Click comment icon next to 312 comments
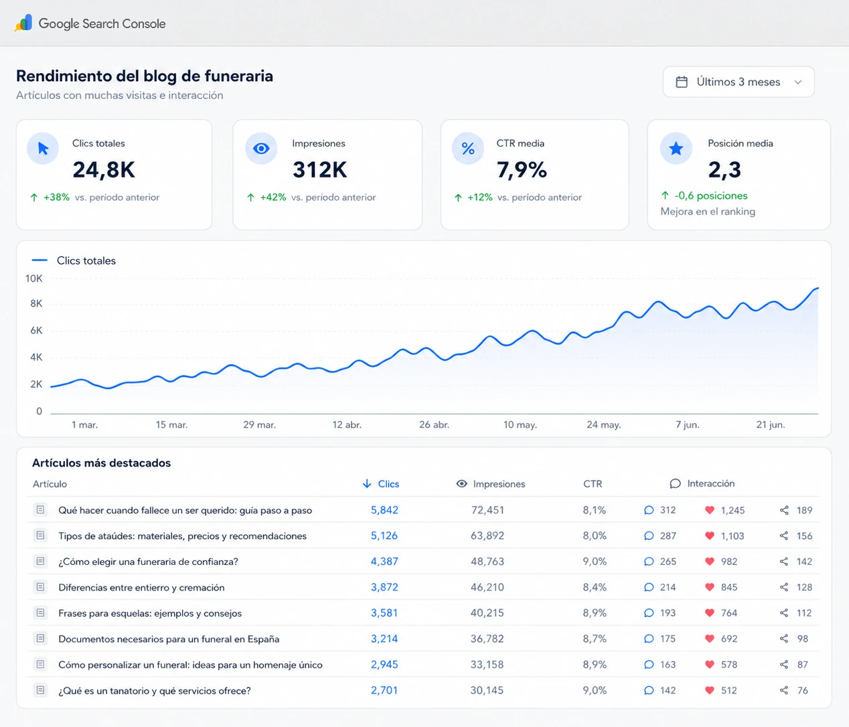The image size is (849, 727). pyautogui.click(x=649, y=510)
